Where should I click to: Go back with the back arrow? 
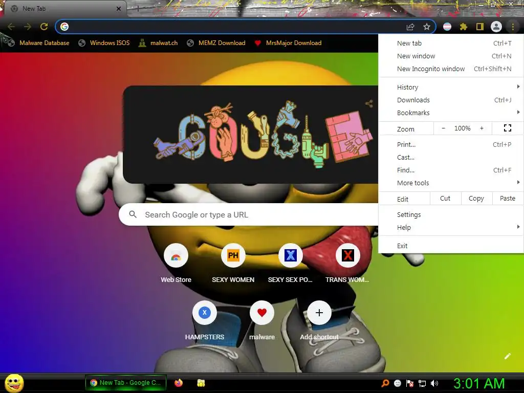11,27
